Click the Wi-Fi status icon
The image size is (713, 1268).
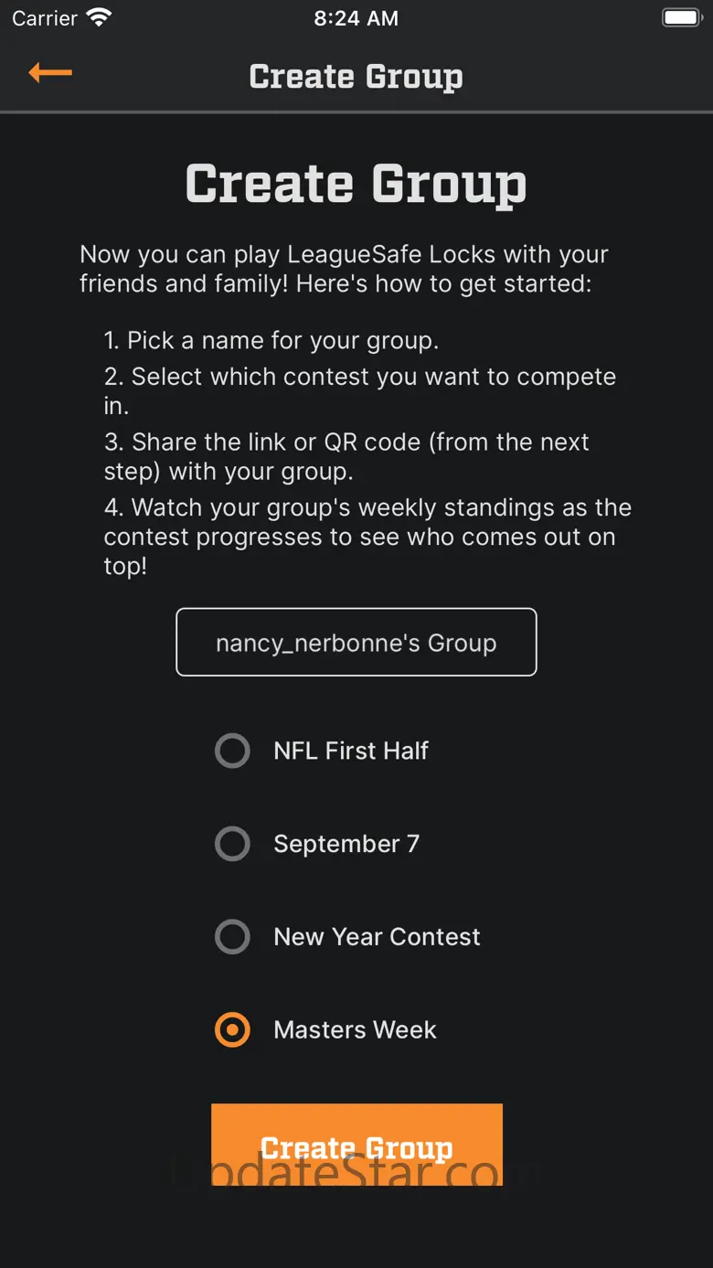[98, 18]
